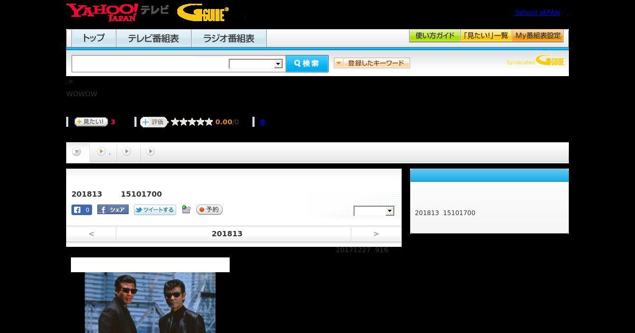Rate with the middle third star
Image resolution: width=635 pixels, height=333 pixels.
click(192, 122)
